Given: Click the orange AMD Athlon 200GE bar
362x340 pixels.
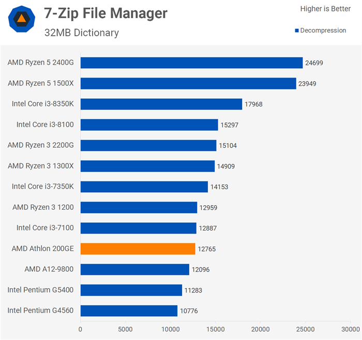Looking at the screenshot, I should [138, 249].
